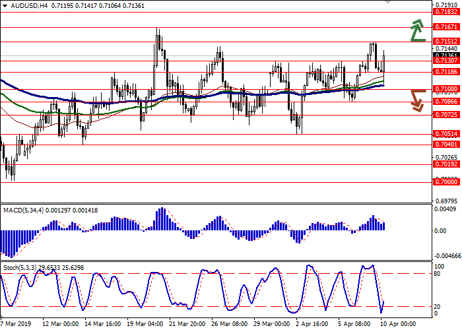Click the Stoch(5,3,3) indicator label
The height and width of the screenshot is (330, 462).
pos(21,267)
